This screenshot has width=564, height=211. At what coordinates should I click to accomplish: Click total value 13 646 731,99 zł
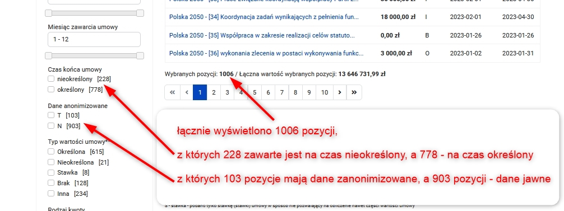tap(362, 74)
